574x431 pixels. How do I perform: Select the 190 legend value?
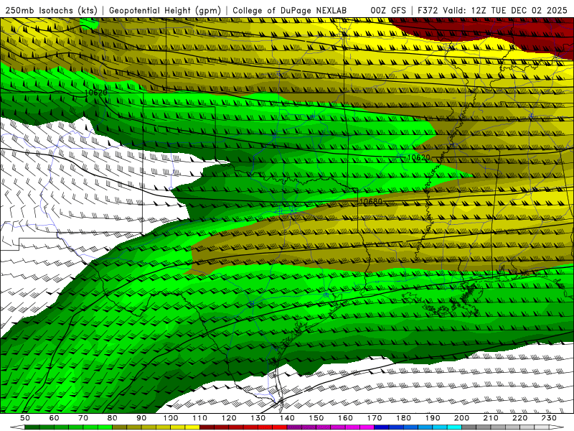click(x=433, y=418)
